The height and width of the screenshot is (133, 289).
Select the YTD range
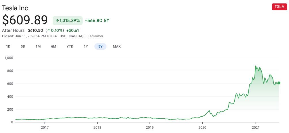point(70,46)
